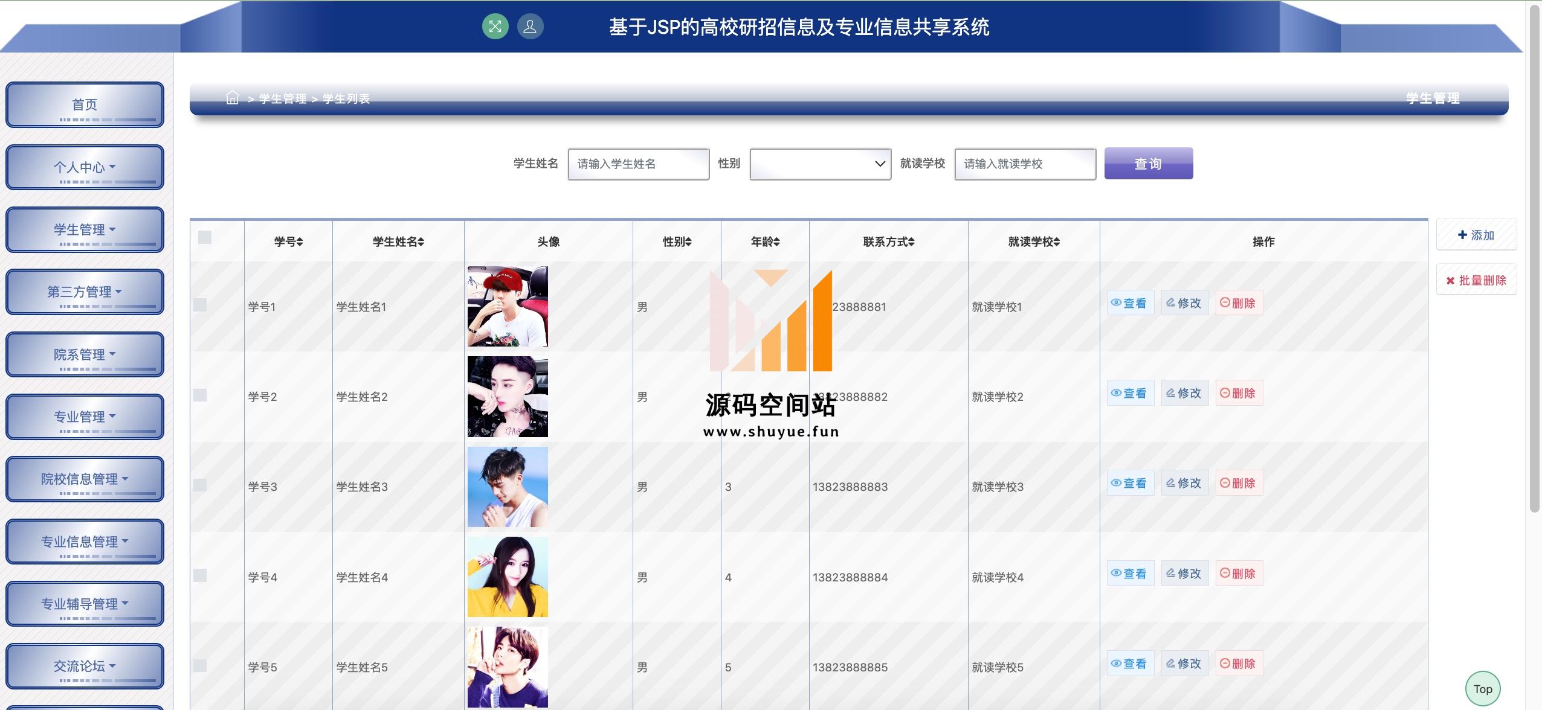Click the round Top button
The width and height of the screenshot is (1542, 710).
pyautogui.click(x=1483, y=689)
